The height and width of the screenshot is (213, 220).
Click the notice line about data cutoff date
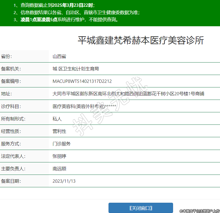pyautogui.click(x=54, y=5)
